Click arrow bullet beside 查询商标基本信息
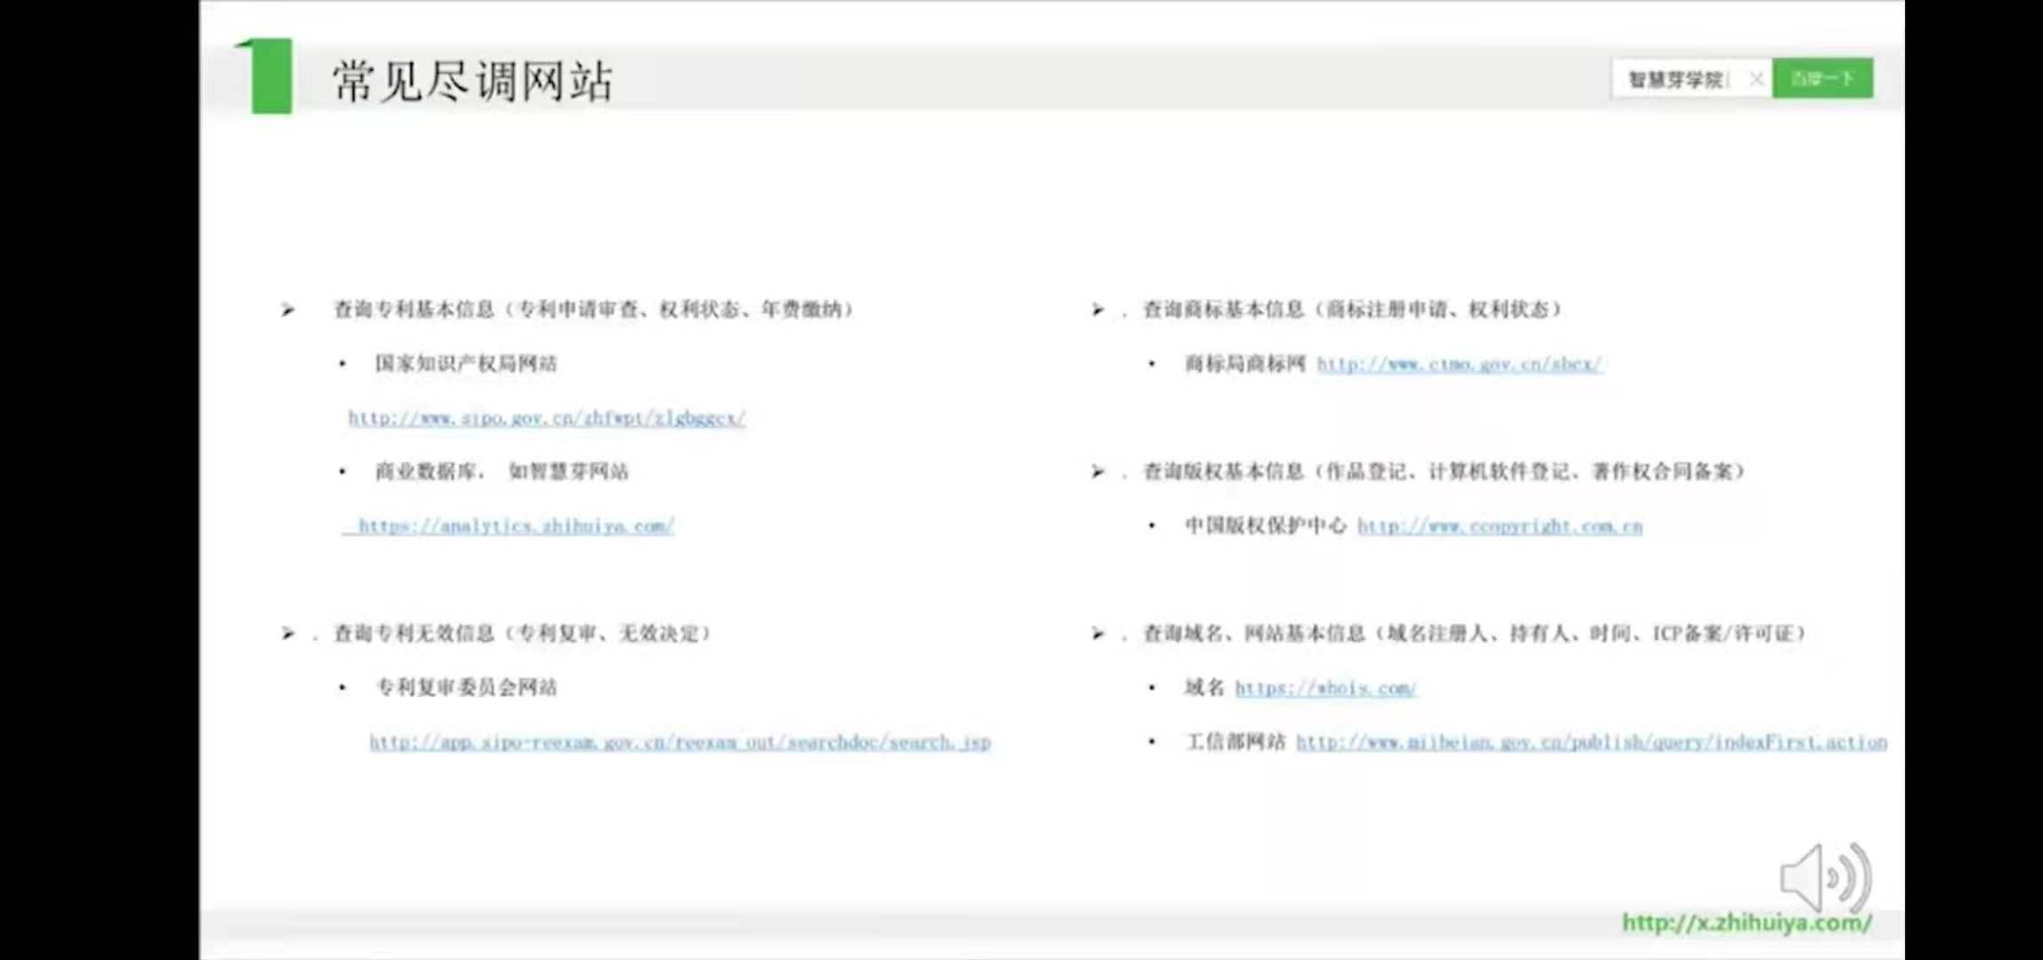This screenshot has width=2043, height=960. click(1098, 309)
